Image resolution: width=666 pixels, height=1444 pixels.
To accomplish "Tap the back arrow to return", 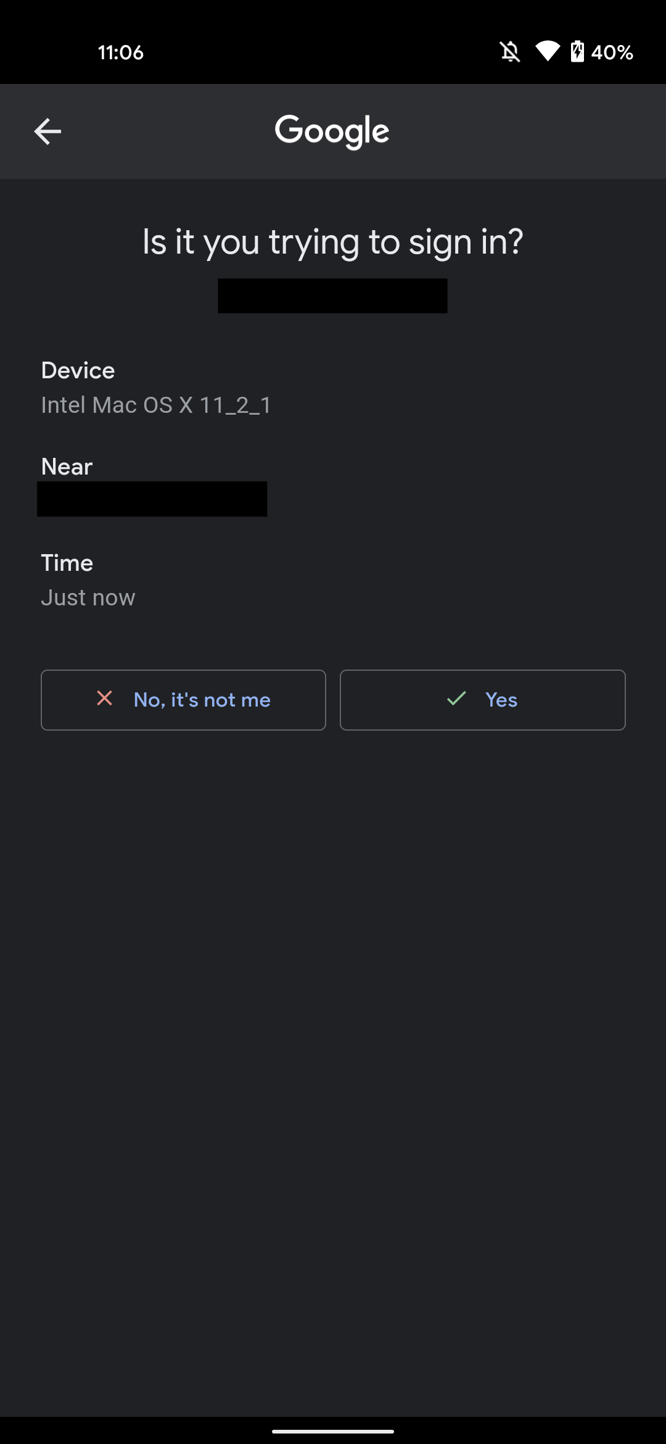I will [x=47, y=131].
